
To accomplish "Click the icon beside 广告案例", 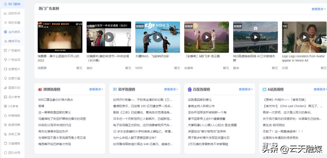I will tap(5, 51).
